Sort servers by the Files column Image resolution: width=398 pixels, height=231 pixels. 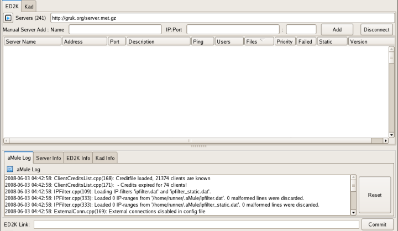click(x=259, y=41)
